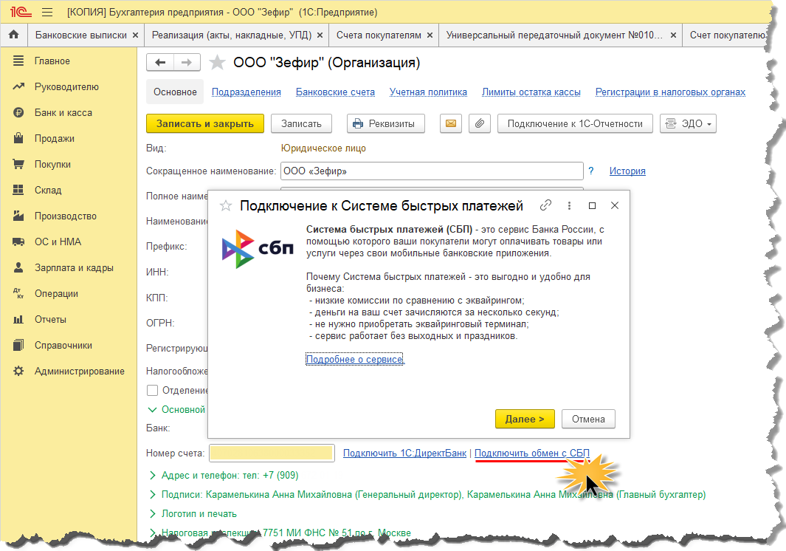Navigate back with the left arrow button
This screenshot has height=551, width=786.
tap(160, 62)
